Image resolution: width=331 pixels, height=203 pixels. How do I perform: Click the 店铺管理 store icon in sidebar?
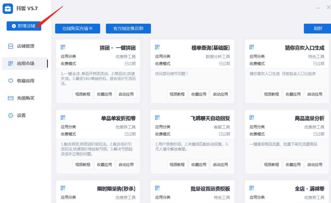click(x=11, y=46)
